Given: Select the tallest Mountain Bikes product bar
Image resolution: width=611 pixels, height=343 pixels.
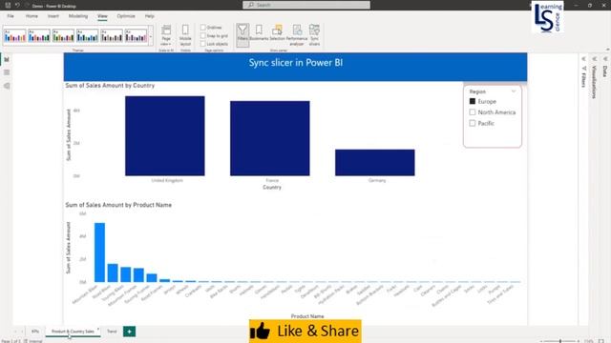Looking at the screenshot, I should [x=99, y=252].
